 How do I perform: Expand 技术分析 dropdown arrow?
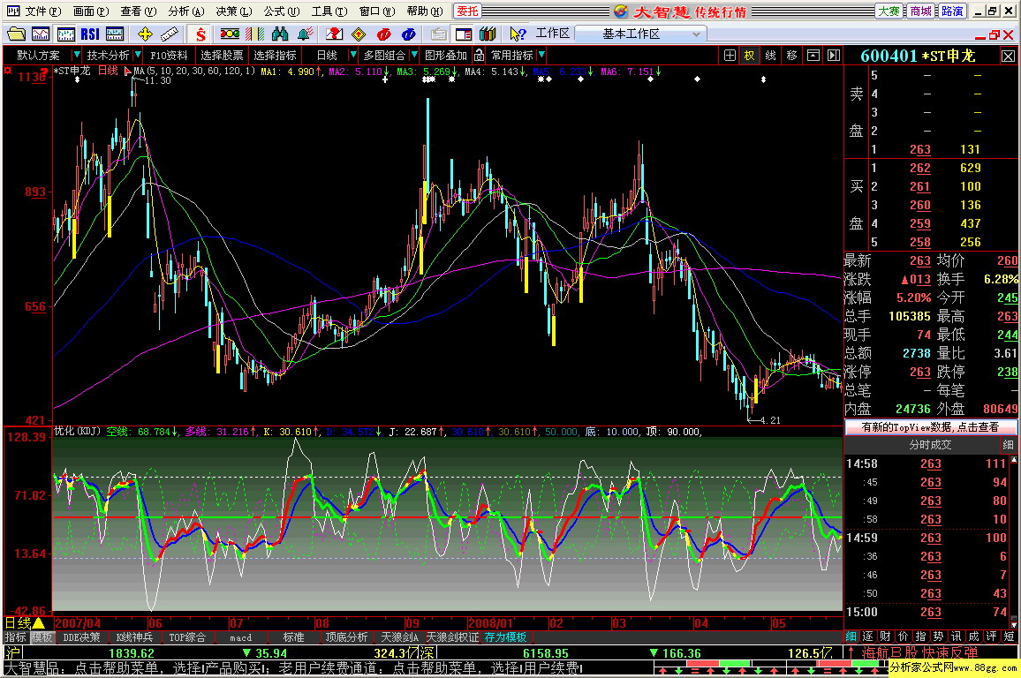pos(138,56)
